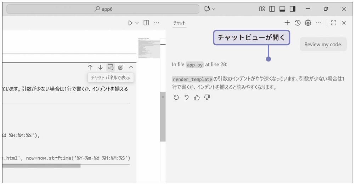This screenshot has height=186, width=356.
Task: Mark response unhelpful with thumbs down
Action: tap(207, 98)
